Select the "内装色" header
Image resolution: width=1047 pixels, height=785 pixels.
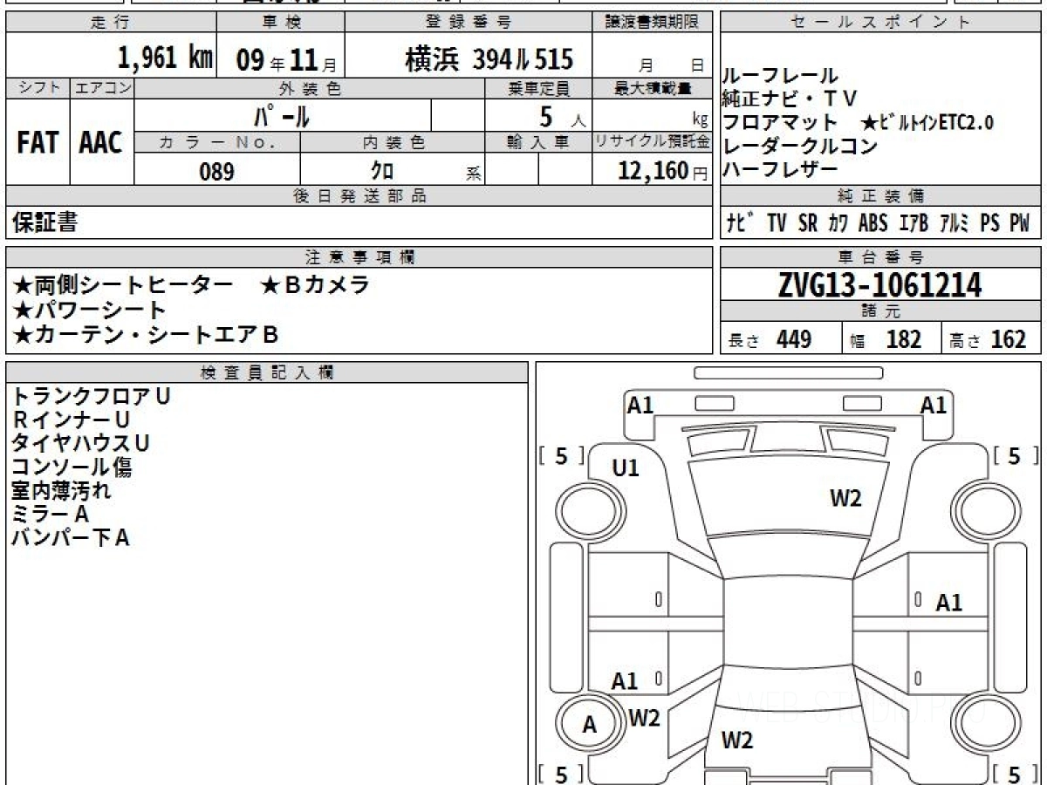pos(393,143)
